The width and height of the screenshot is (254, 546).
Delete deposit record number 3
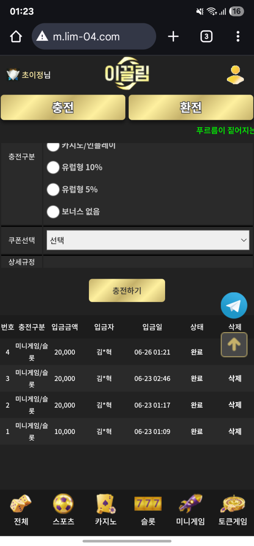235,378
